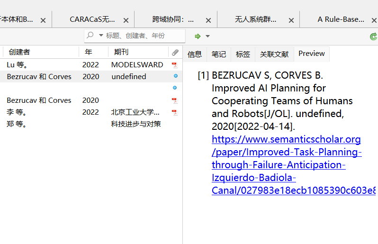Open the Preview pane tab
The width and height of the screenshot is (378, 244).
coord(312,54)
